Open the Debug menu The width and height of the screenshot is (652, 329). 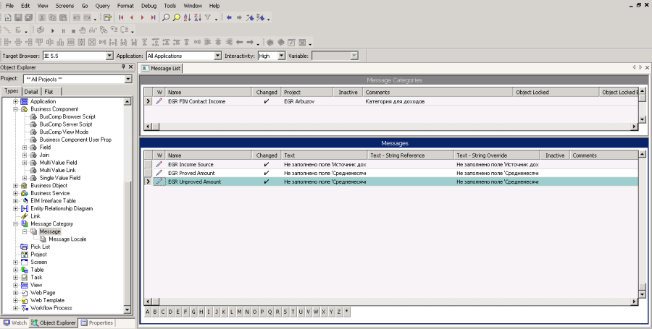149,6
